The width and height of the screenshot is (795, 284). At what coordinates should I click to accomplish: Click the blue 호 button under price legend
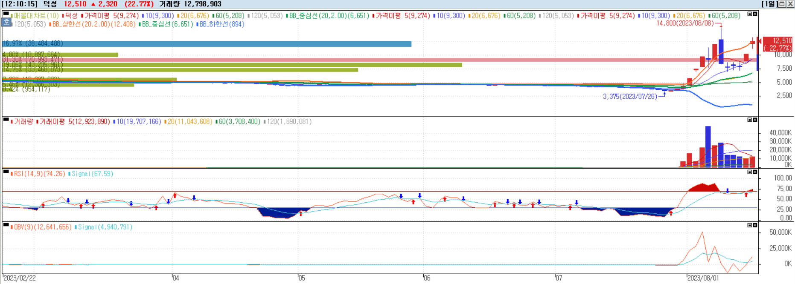click(x=6, y=22)
